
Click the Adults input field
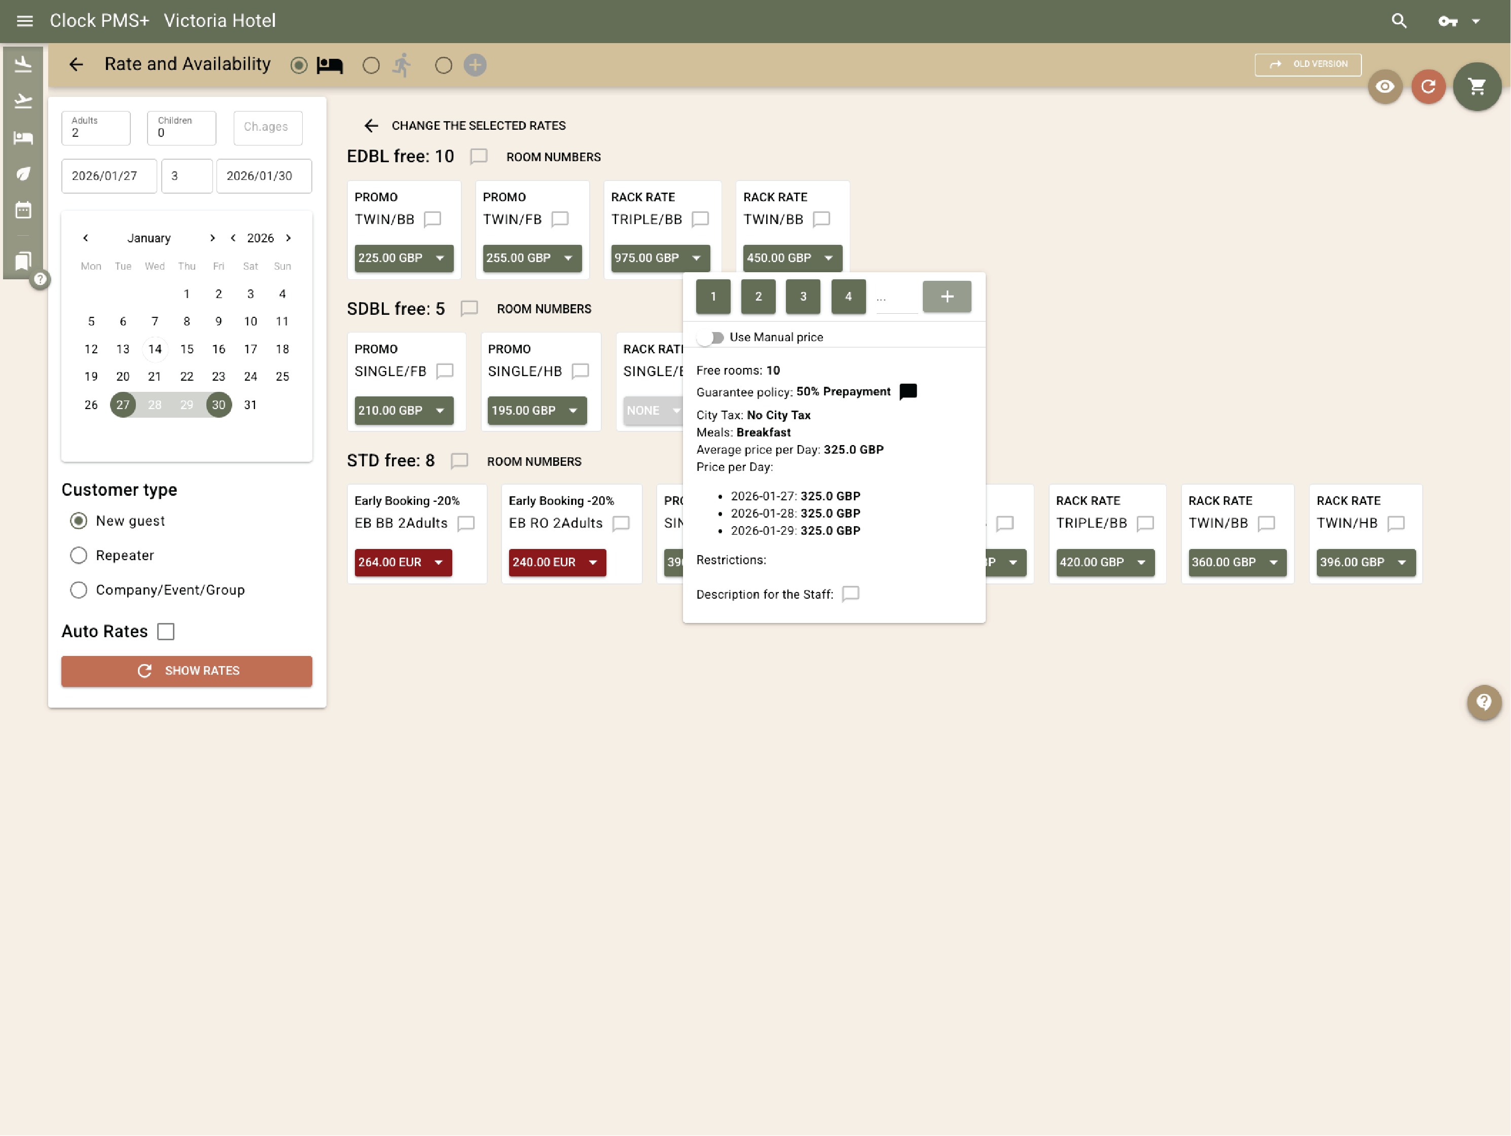click(96, 128)
